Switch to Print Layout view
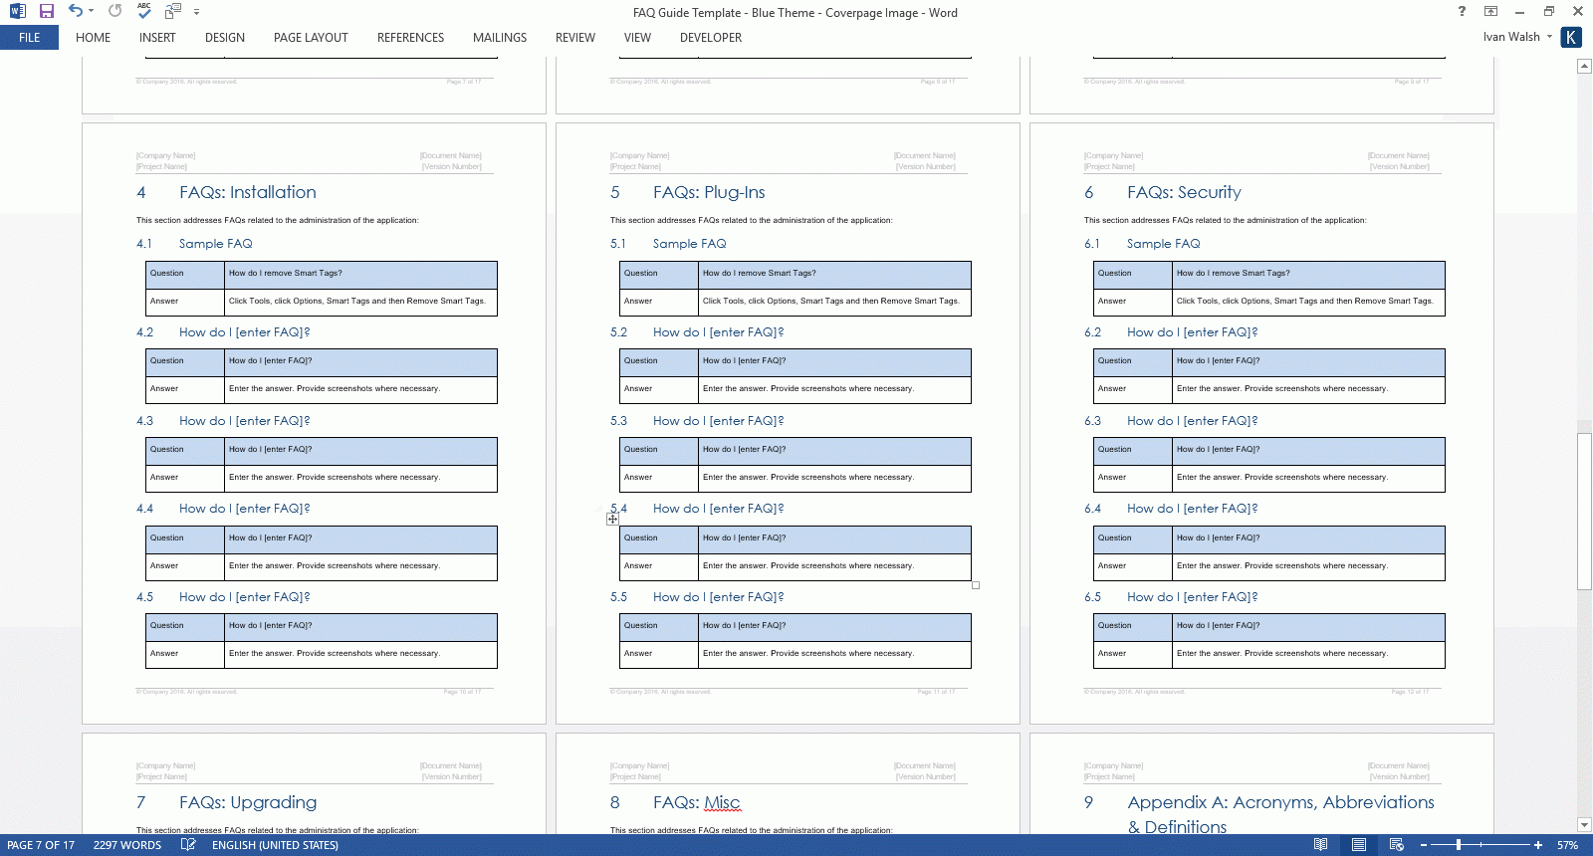The height and width of the screenshot is (856, 1593). click(x=1359, y=845)
